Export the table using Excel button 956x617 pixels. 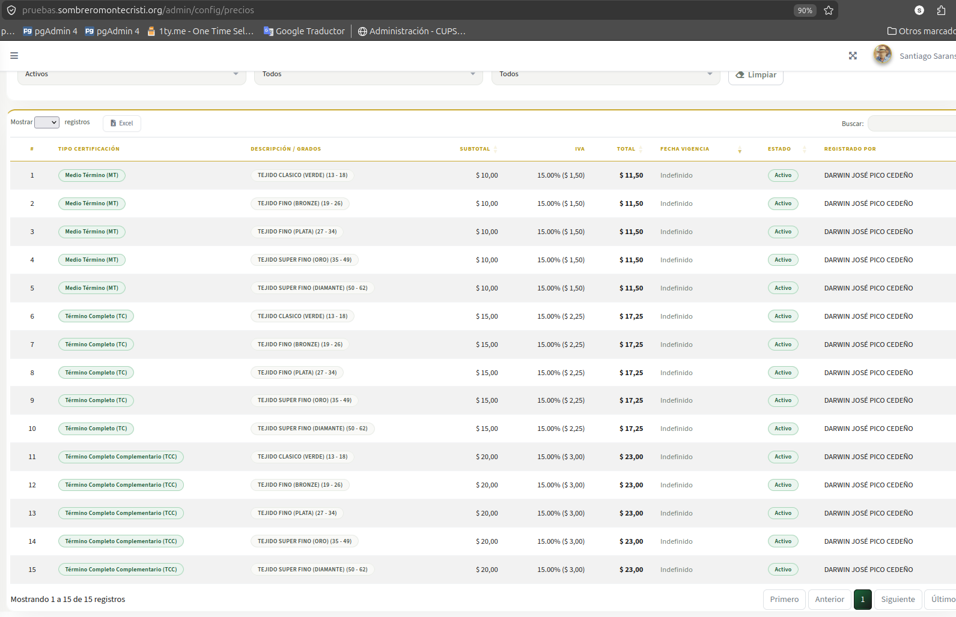coord(122,123)
